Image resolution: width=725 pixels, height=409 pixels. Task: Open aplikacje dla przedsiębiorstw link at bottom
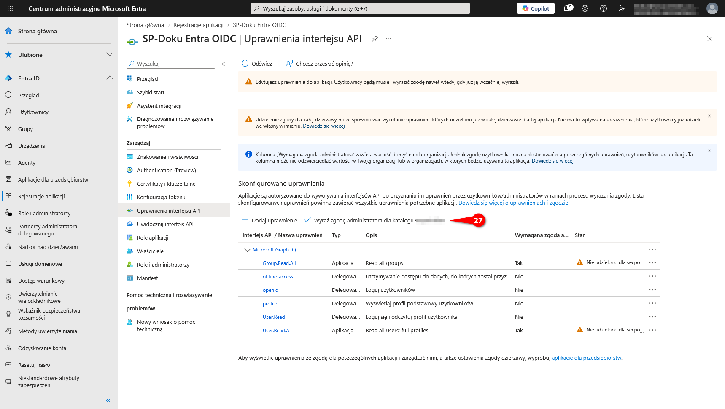click(587, 358)
